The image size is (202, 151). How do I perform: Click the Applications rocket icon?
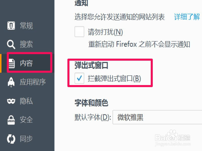click(11, 82)
